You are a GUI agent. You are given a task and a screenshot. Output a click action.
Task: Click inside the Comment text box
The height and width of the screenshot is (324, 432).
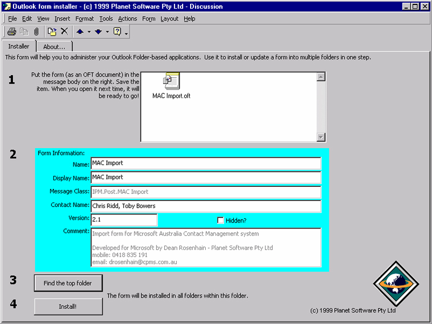click(x=206, y=247)
